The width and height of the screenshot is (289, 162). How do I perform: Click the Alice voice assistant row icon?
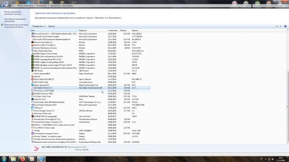click(x=33, y=134)
